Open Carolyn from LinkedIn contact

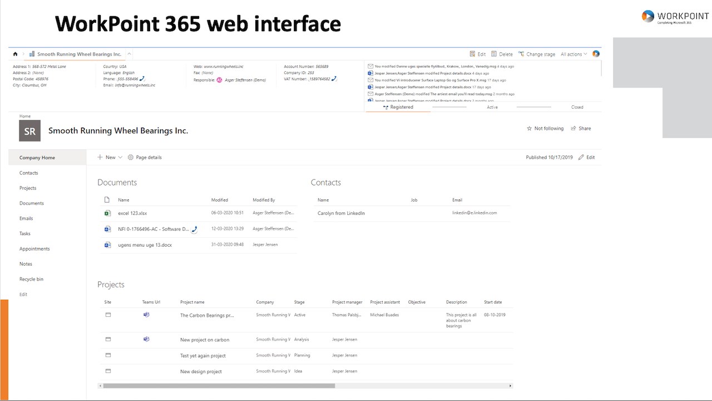tap(341, 213)
